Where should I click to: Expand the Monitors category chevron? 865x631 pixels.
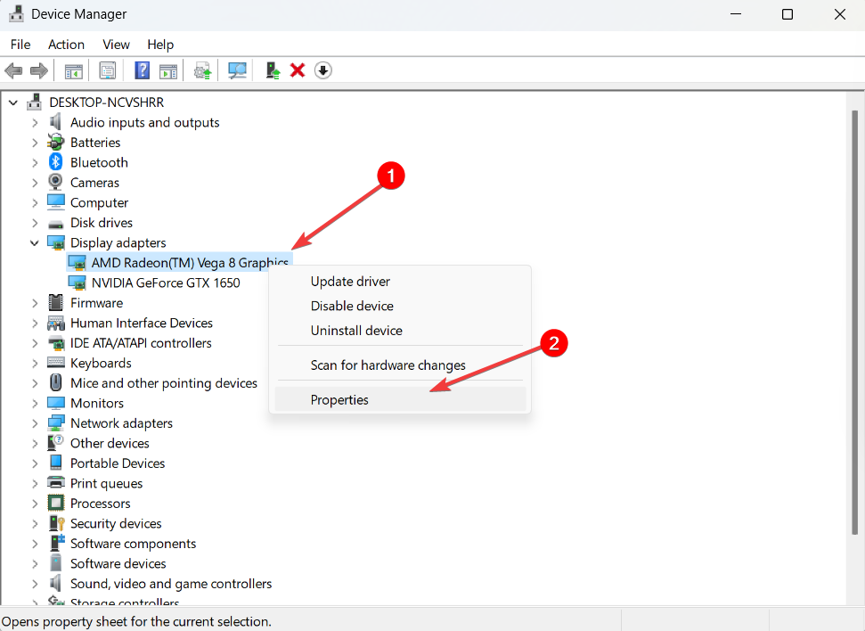pos(35,403)
